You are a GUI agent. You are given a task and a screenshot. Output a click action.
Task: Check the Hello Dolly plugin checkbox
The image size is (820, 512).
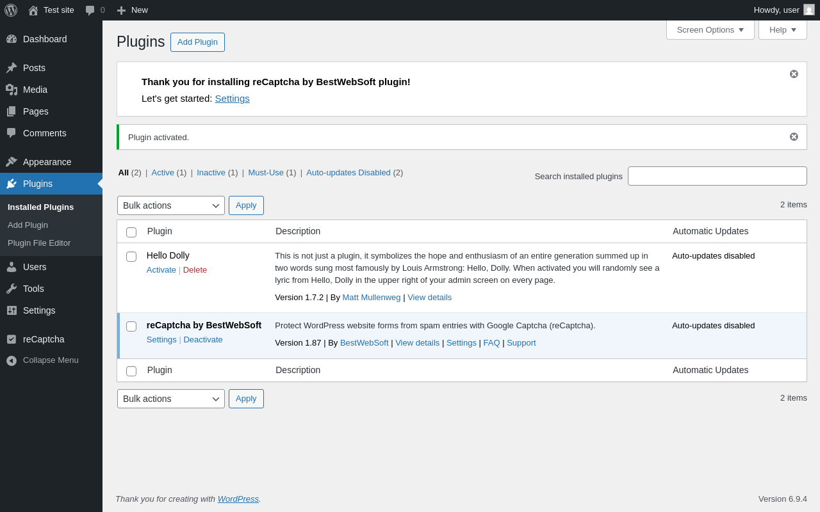point(131,257)
